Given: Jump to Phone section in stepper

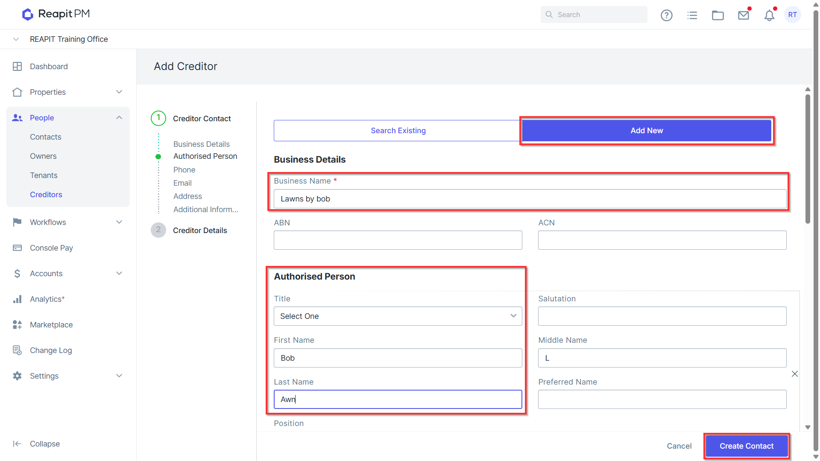Looking at the screenshot, I should (184, 170).
